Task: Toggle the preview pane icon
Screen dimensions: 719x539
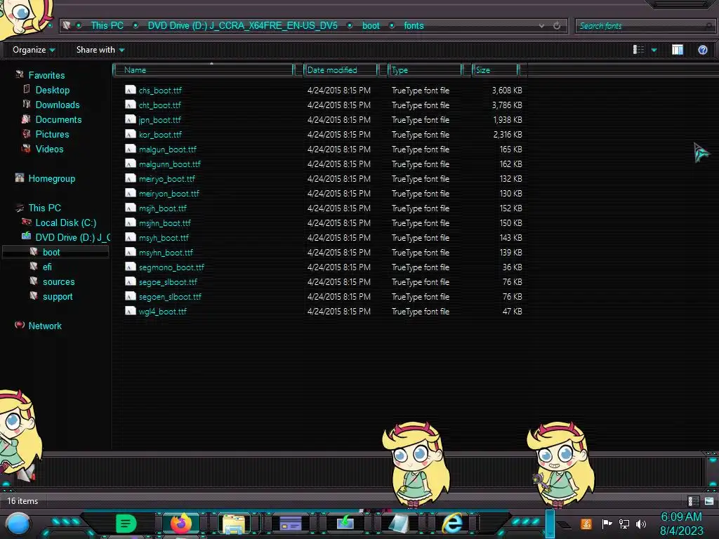Action: click(x=678, y=50)
